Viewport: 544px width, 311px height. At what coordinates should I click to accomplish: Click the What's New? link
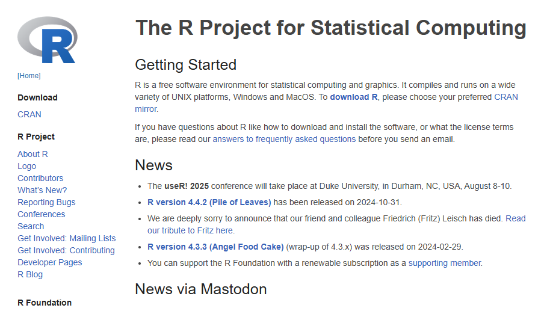(42, 190)
